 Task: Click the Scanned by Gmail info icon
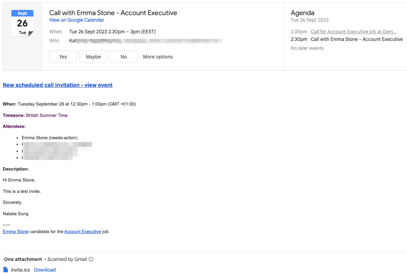tap(91, 259)
